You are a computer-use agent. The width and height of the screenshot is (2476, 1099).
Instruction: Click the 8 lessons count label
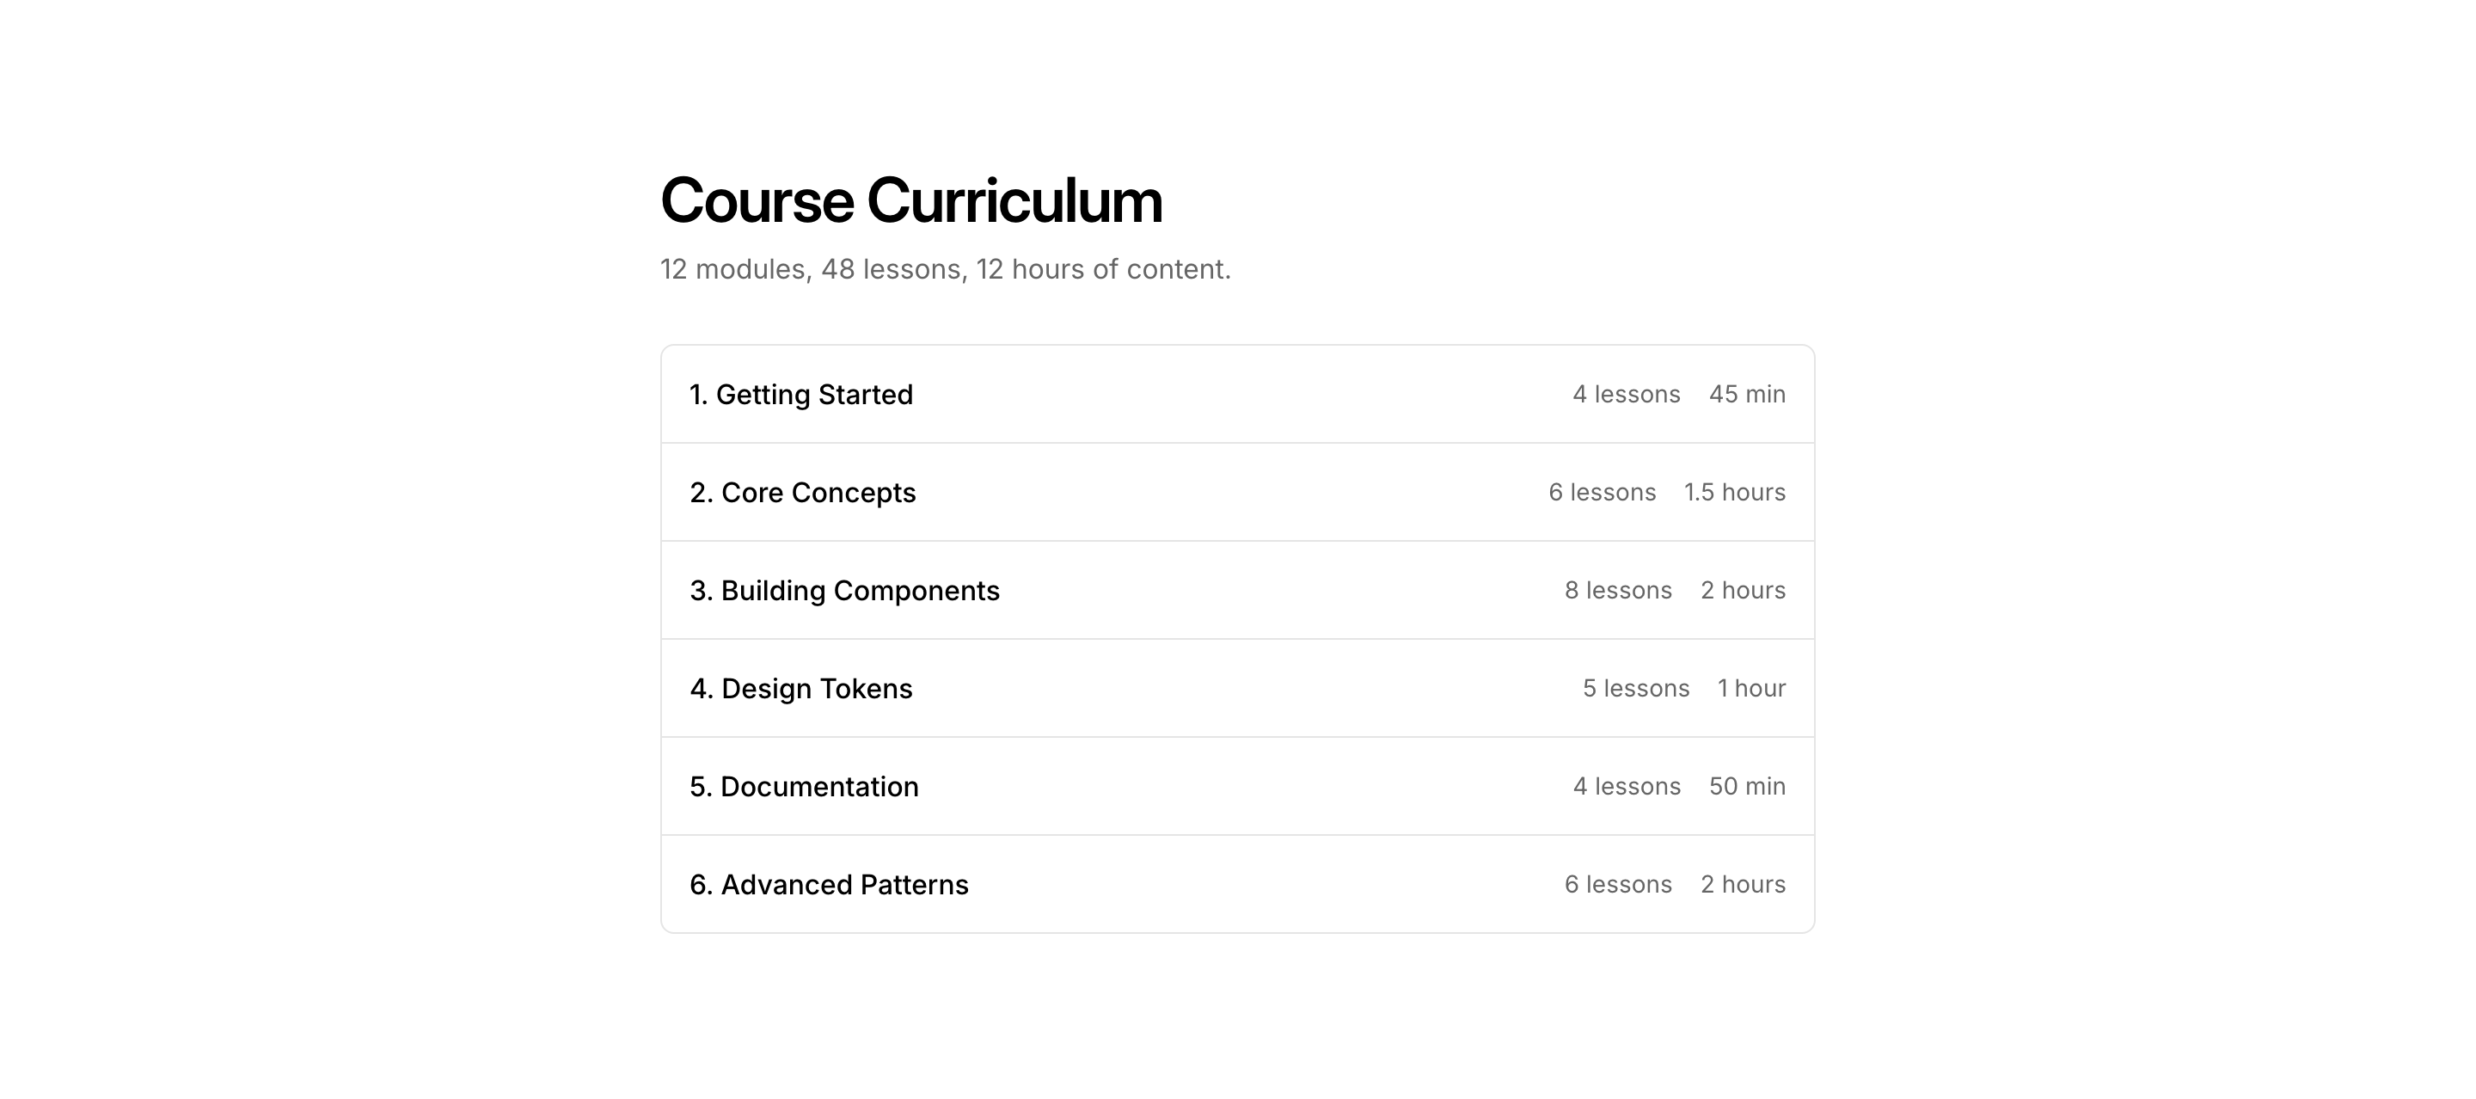coord(1618,591)
